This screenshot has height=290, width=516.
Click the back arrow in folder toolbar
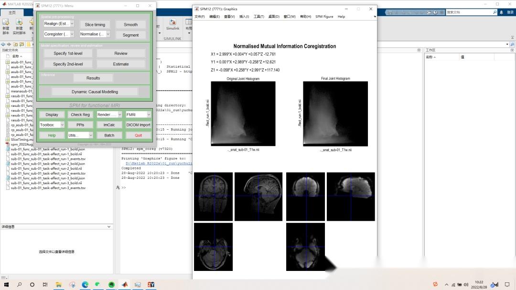pyautogui.click(x=4, y=44)
